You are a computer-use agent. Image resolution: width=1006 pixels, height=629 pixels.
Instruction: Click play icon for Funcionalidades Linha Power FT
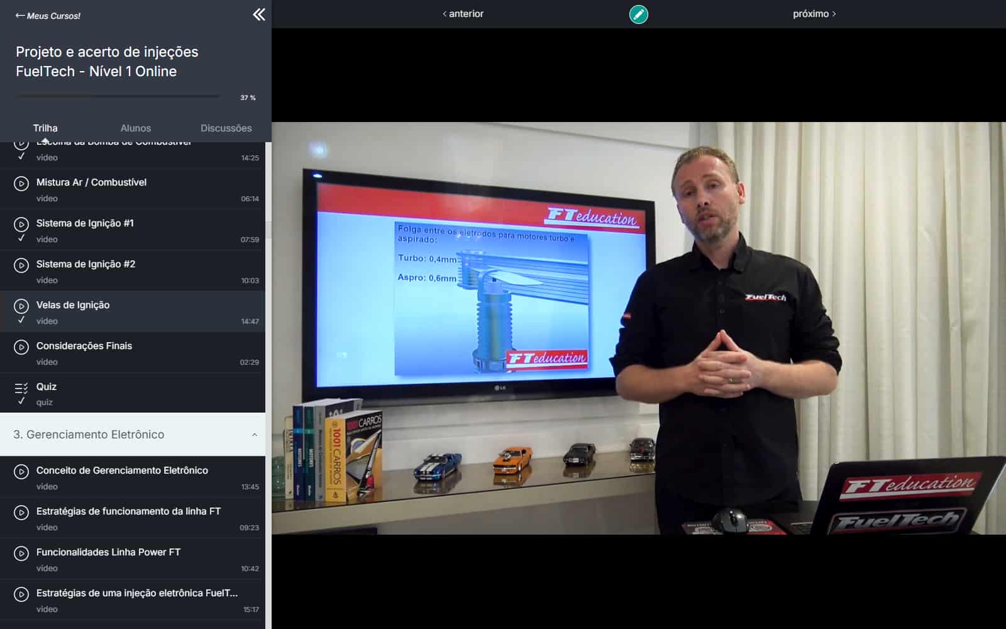tap(21, 553)
